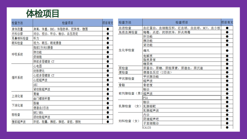This screenshot has height=139, width=247.
Task: Click the dot marker for 骨密度
Action: pyautogui.click(x=227, y=85)
